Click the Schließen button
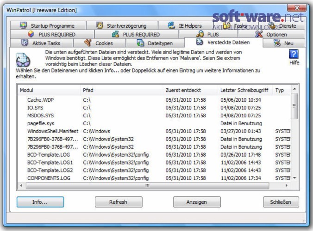313x231 pixels. [281, 202]
